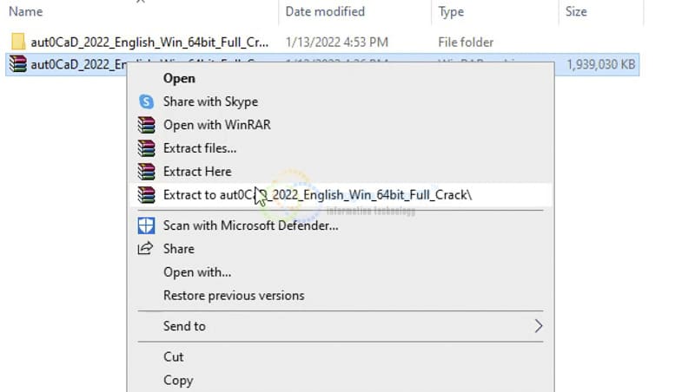The height and width of the screenshot is (392, 695).
Task: Choose Restore previous versions
Action: pos(234,296)
